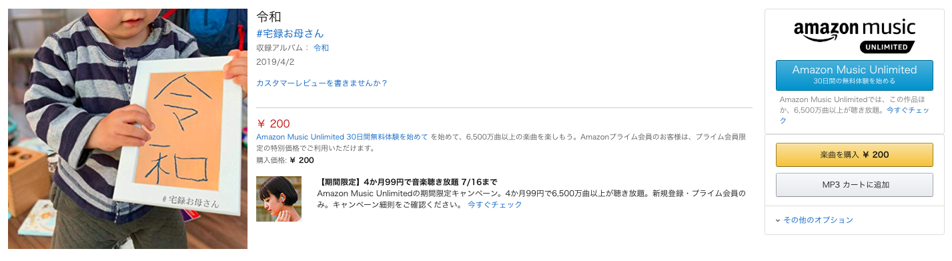
Task: Click 今すぐチェック in the campaign promo
Action: click(494, 205)
